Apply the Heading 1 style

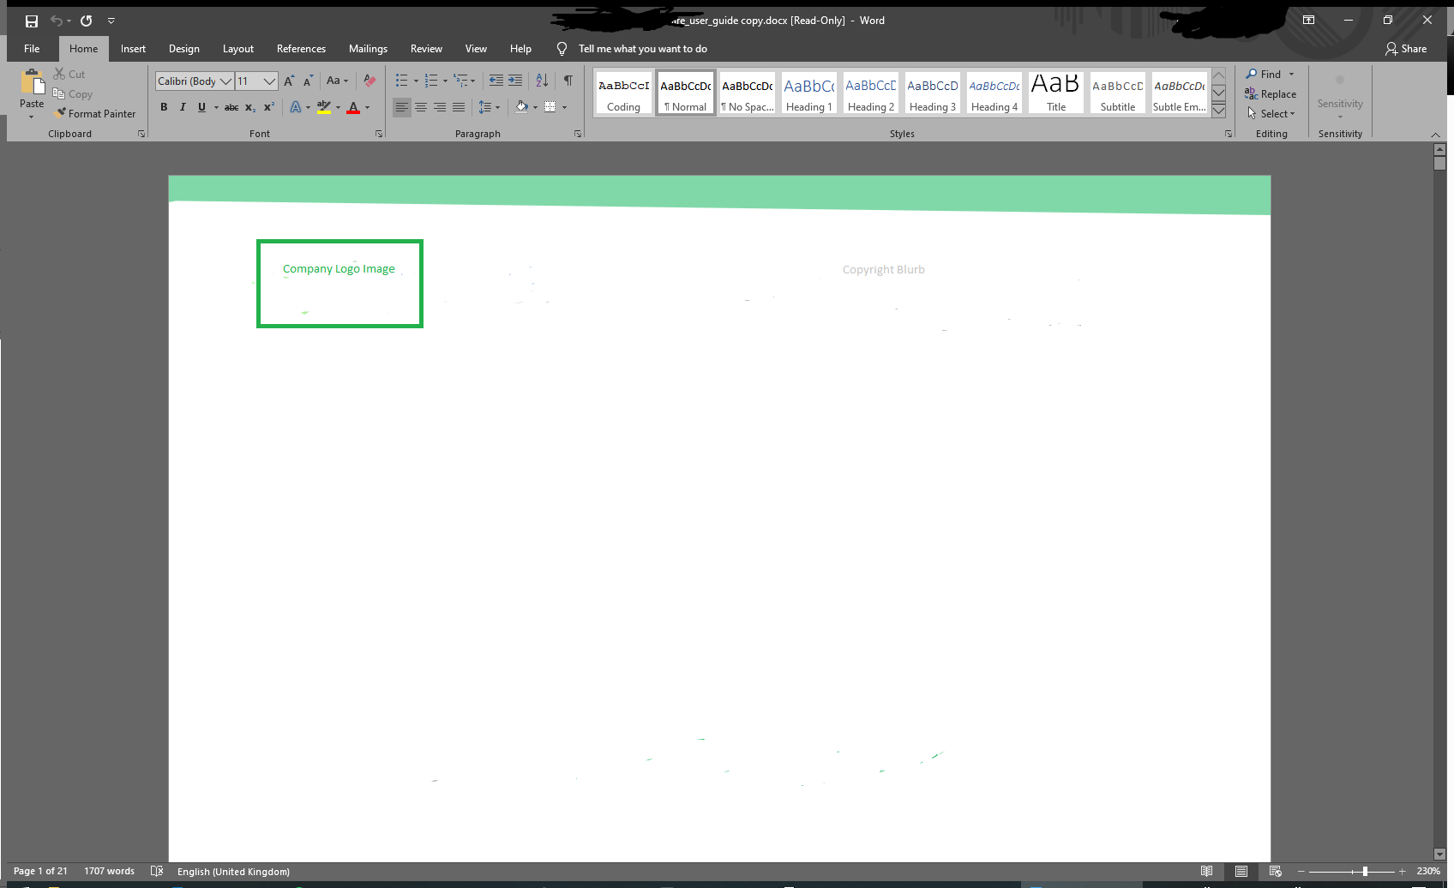808,93
